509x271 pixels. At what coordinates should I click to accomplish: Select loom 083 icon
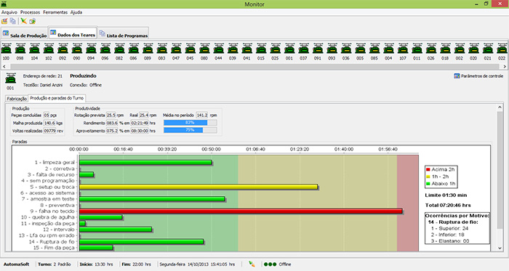162,49
